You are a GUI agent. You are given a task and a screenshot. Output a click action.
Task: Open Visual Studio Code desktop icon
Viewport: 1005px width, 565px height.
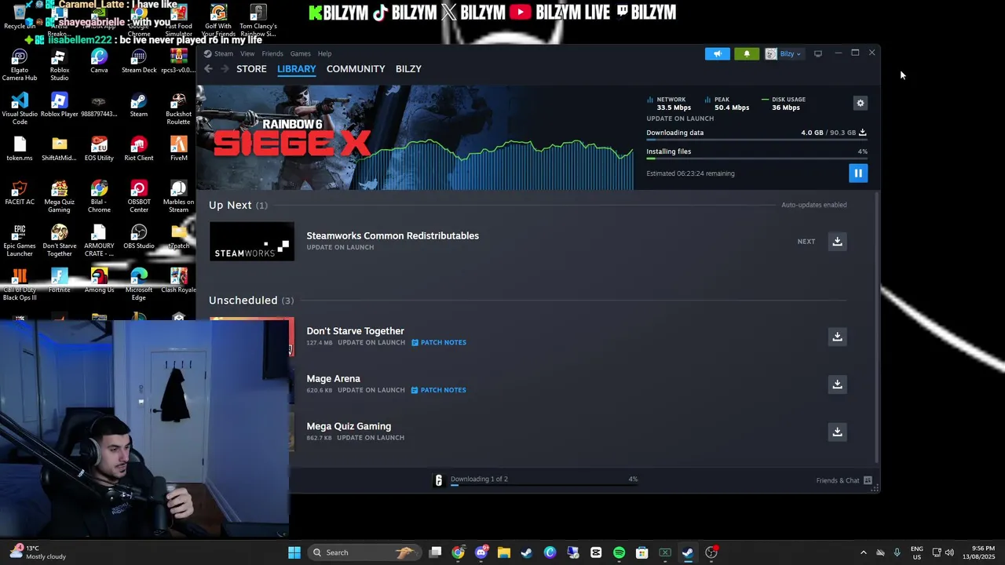(20, 109)
